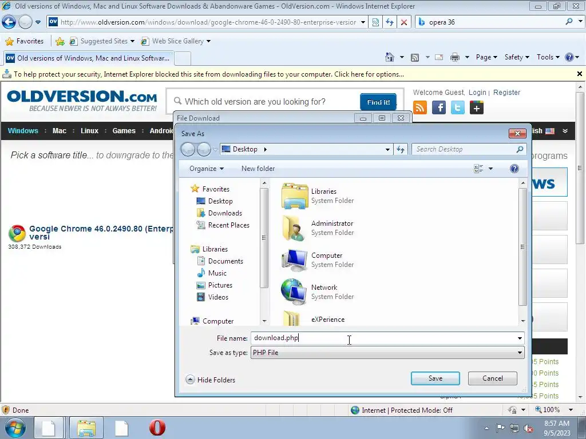The width and height of the screenshot is (586, 439).
Task: Select the Libraries system folder icon
Action: pos(295,195)
